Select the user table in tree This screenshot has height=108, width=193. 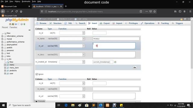click(11, 73)
